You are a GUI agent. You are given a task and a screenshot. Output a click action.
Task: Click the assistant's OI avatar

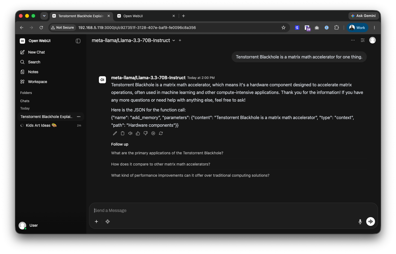[x=102, y=80]
